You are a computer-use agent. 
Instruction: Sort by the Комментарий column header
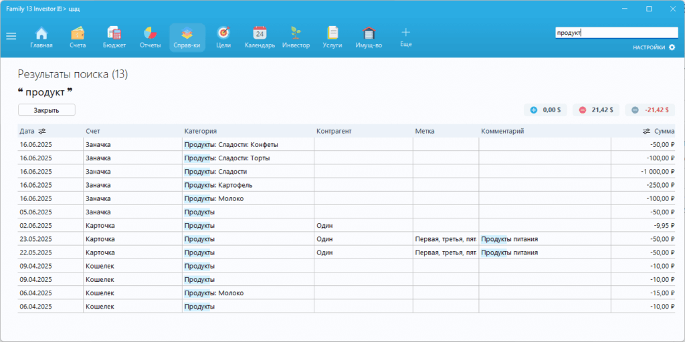tap(502, 131)
